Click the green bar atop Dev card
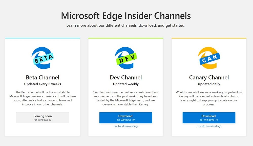This screenshot has width=253, height=146. tap(126, 38)
